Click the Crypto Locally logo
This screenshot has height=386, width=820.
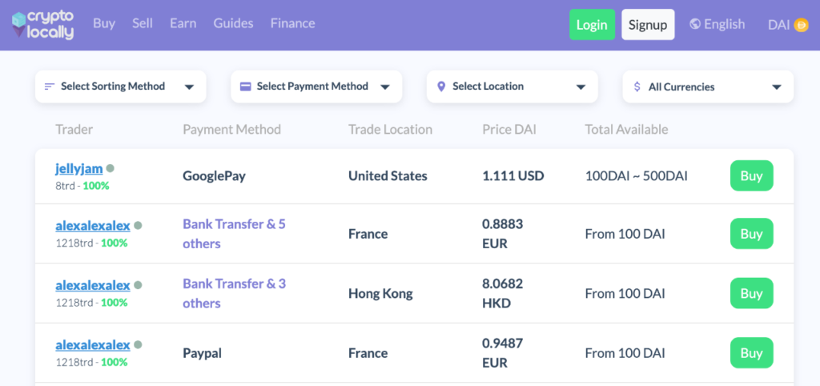click(x=43, y=25)
